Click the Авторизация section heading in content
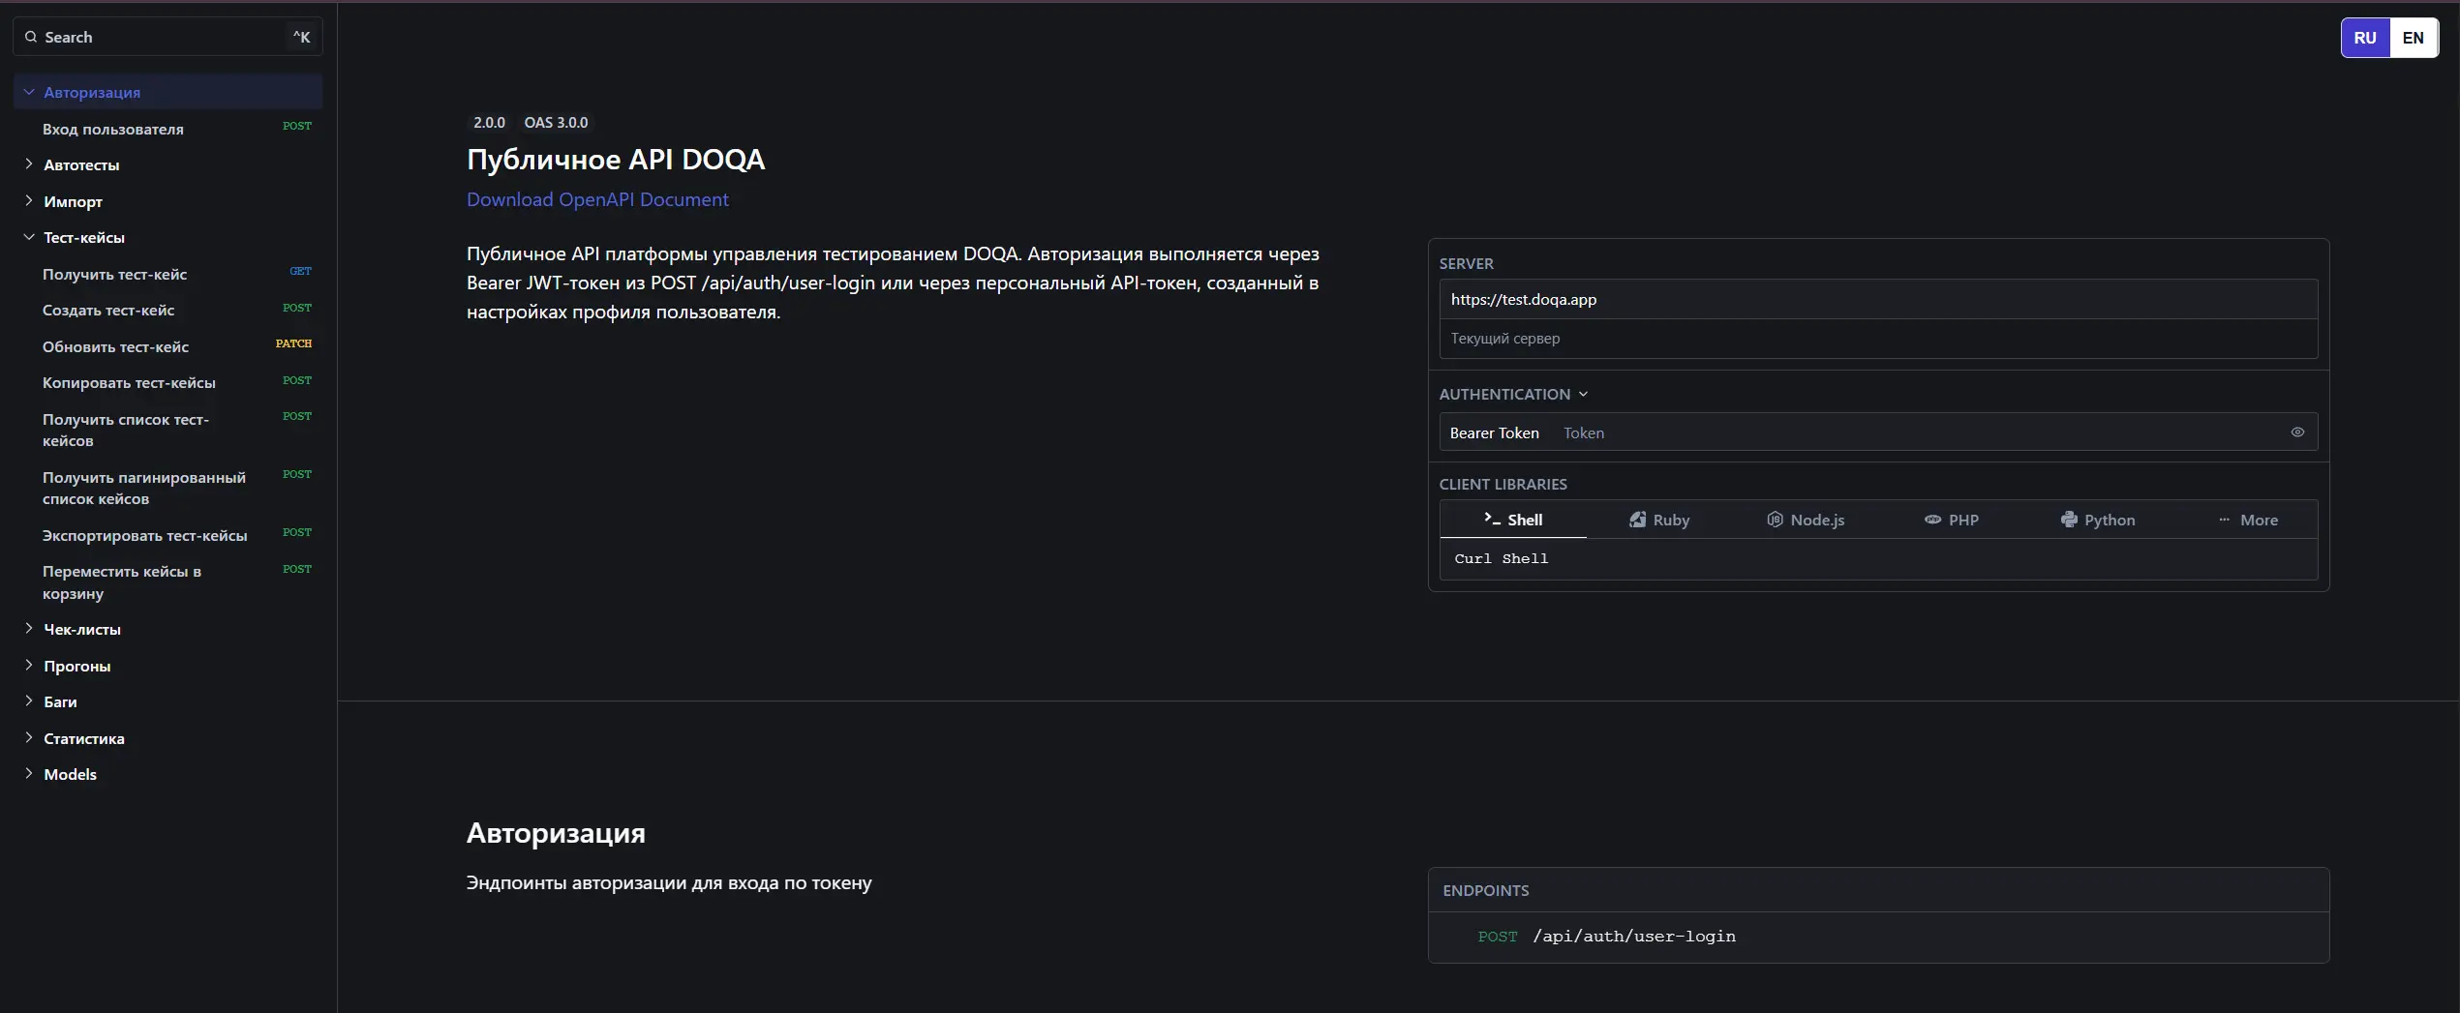Image resolution: width=2460 pixels, height=1013 pixels. coord(556,833)
